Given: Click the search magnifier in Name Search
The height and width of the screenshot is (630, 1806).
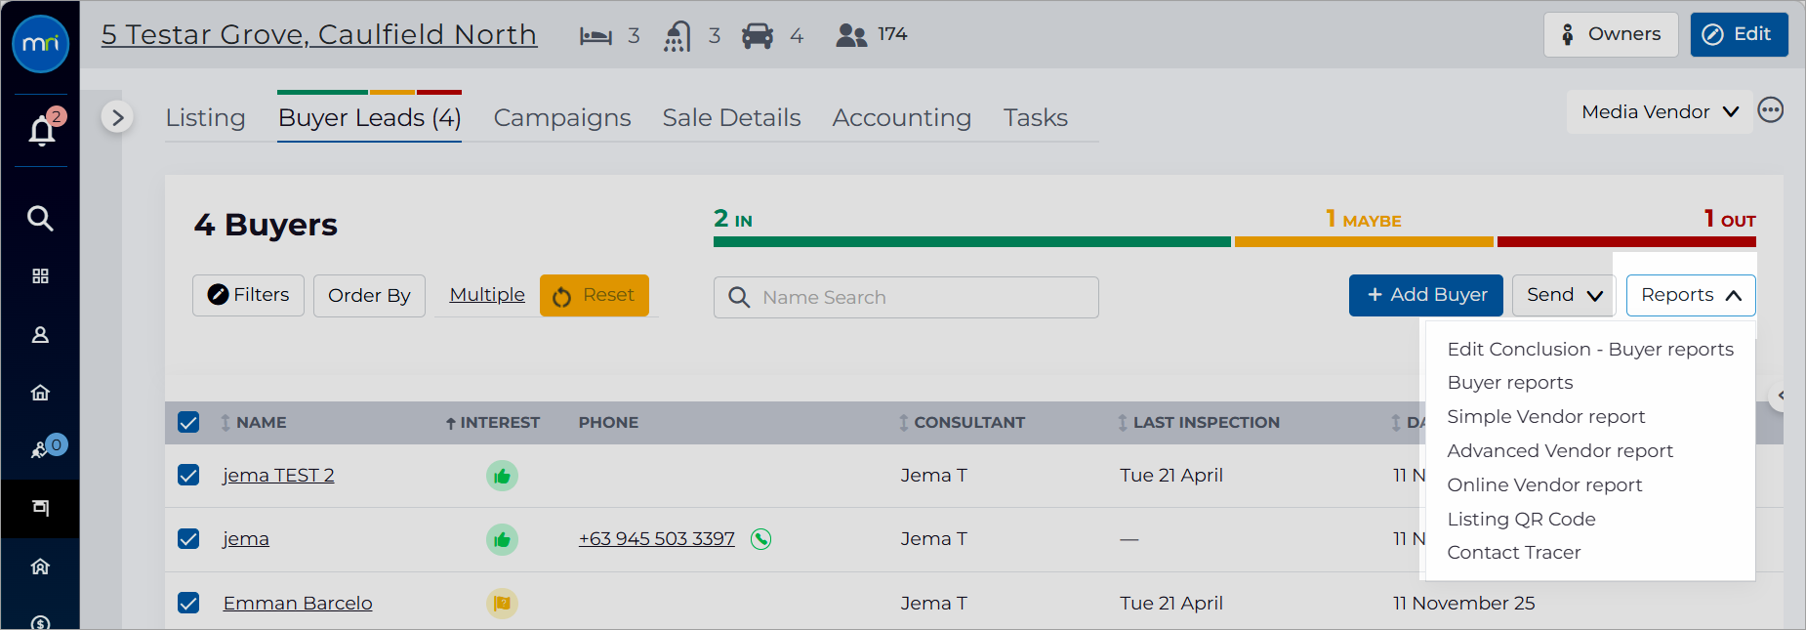Looking at the screenshot, I should click(739, 297).
